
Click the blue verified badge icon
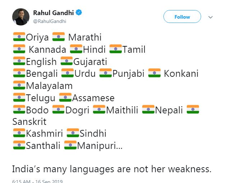point(79,13)
